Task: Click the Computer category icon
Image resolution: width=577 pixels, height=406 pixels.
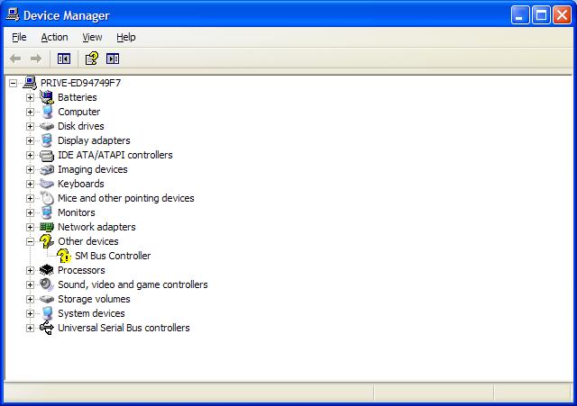Action: pyautogui.click(x=47, y=112)
